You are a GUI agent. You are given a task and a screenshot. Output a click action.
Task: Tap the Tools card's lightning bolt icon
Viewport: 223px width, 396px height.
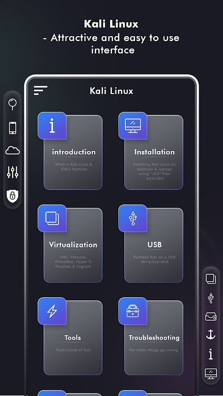point(52,311)
